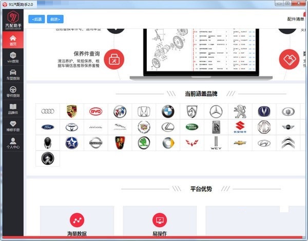Select the MG brand logo
Image resolution: width=308 pixels, height=241 pixels.
[x=264, y=127]
